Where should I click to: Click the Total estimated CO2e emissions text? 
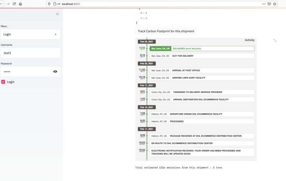178,168
